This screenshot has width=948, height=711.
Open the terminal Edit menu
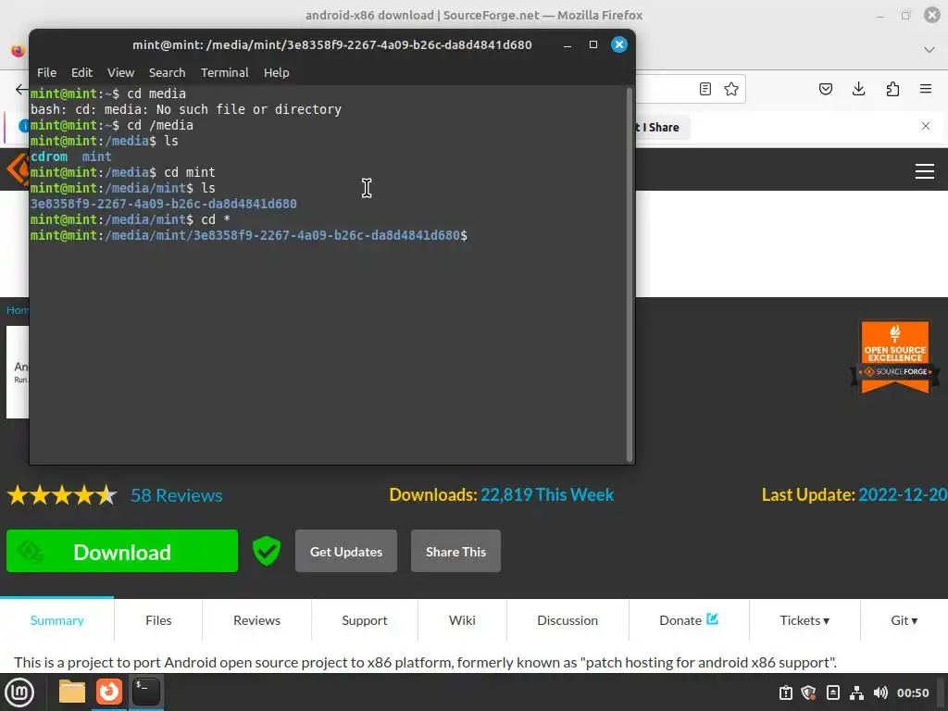click(x=81, y=72)
